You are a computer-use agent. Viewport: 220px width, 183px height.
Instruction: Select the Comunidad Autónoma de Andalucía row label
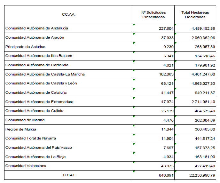[37, 28]
